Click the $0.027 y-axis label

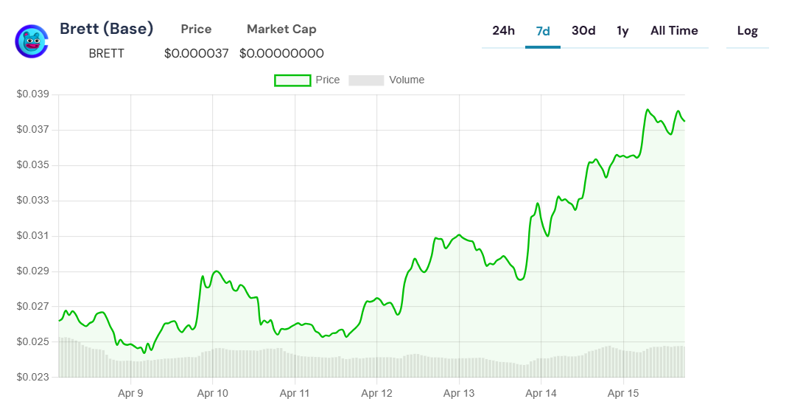coord(32,306)
